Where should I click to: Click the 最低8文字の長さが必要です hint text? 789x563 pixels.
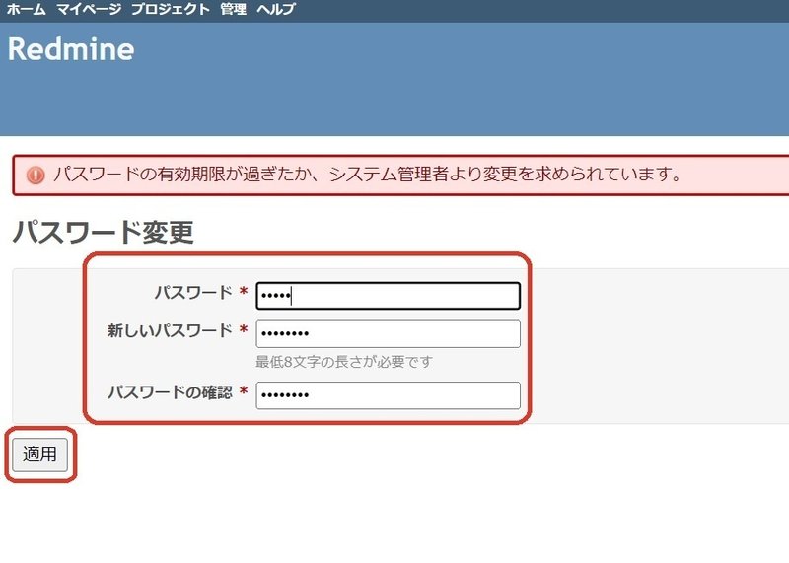click(344, 362)
